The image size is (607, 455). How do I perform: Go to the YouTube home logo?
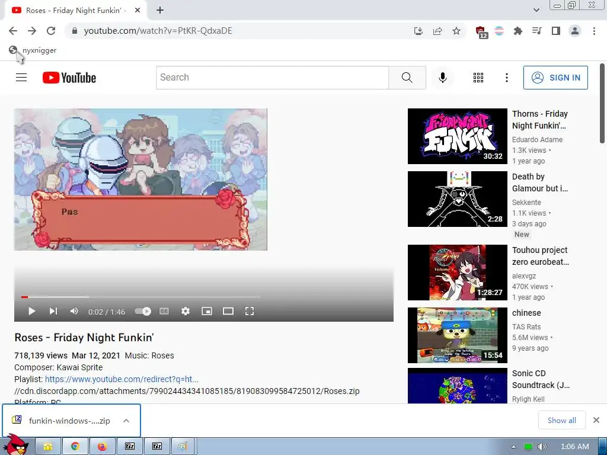coord(69,78)
